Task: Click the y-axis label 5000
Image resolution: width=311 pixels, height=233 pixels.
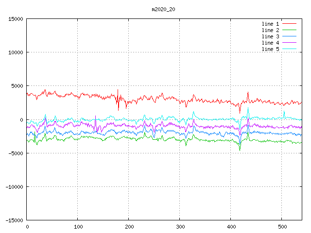Action: (x=17, y=86)
